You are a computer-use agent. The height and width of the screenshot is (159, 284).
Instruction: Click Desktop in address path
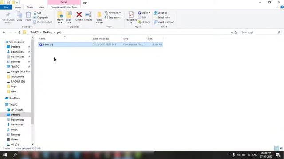pyautogui.click(x=47, y=32)
